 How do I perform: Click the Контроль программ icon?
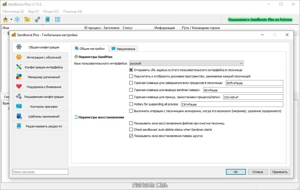click(x=19, y=106)
